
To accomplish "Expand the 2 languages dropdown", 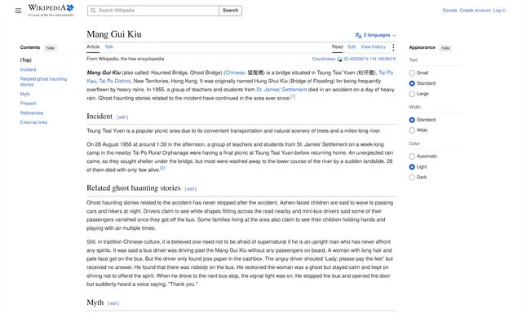I will (x=375, y=35).
